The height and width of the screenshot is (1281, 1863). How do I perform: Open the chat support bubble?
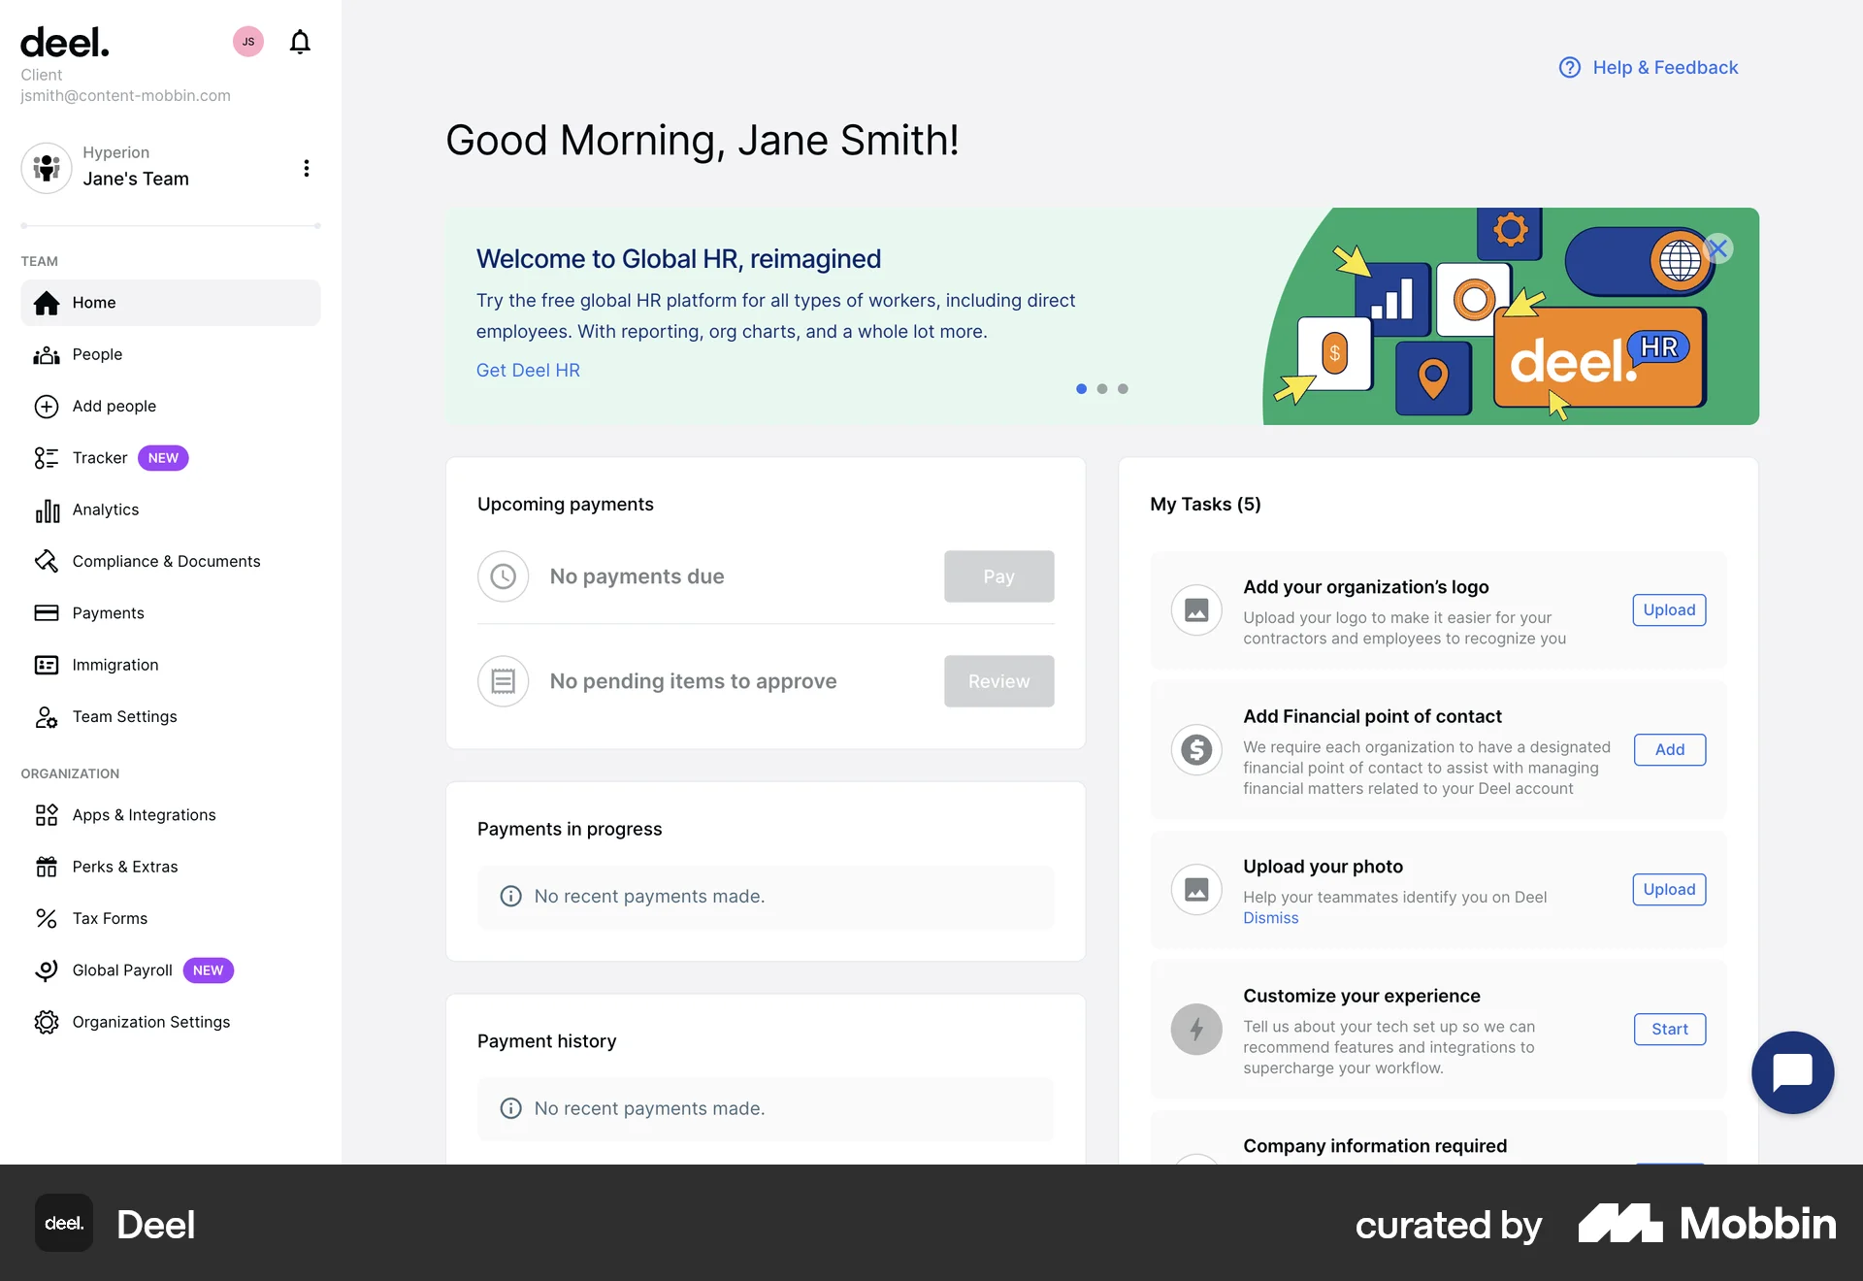coord(1792,1072)
